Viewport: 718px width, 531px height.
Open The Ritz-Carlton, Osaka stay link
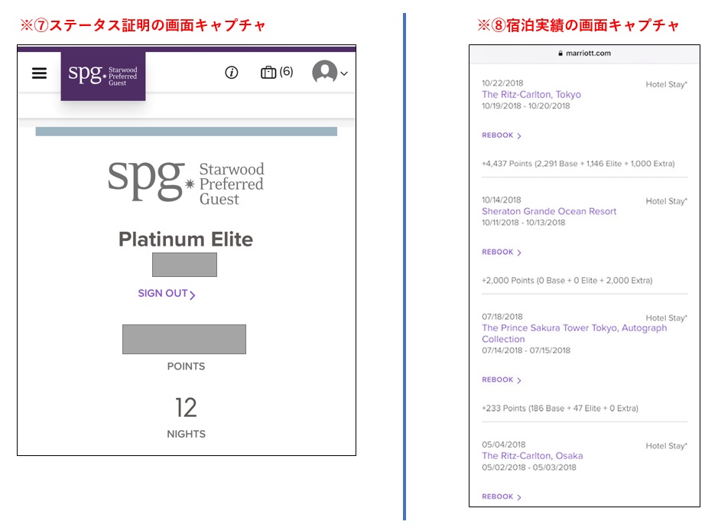click(x=532, y=456)
